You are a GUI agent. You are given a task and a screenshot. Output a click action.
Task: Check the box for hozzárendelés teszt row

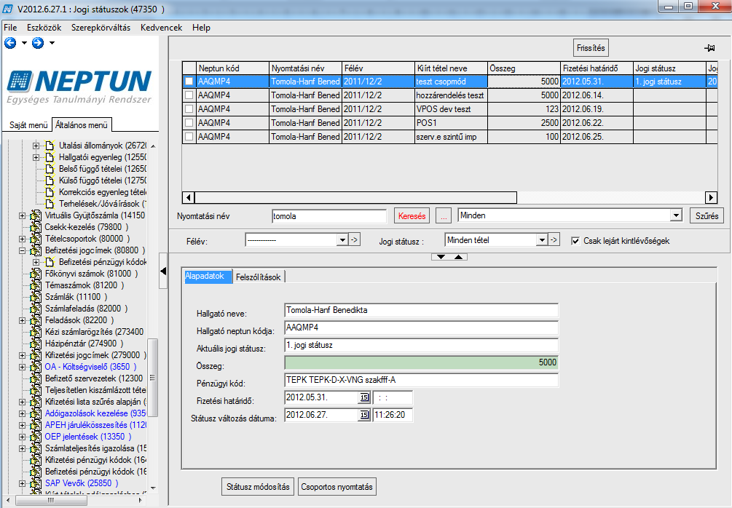[x=189, y=95]
